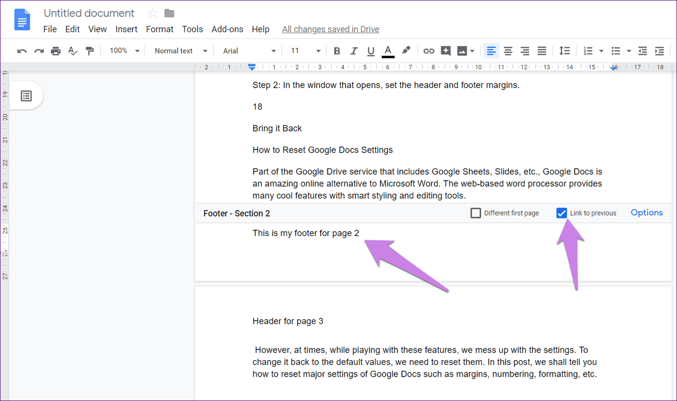Increase the indent
The width and height of the screenshot is (677, 401).
(x=659, y=51)
